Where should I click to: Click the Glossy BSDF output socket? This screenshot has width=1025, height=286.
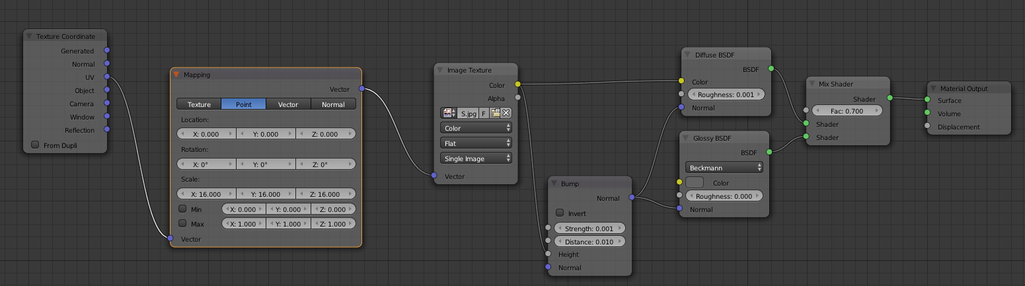(769, 152)
